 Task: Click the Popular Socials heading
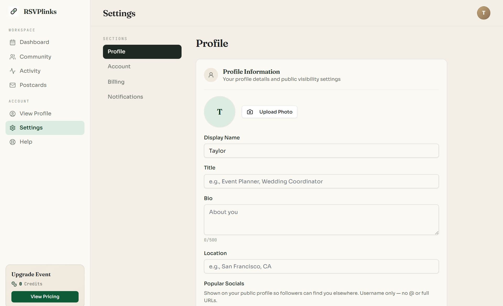point(224,284)
